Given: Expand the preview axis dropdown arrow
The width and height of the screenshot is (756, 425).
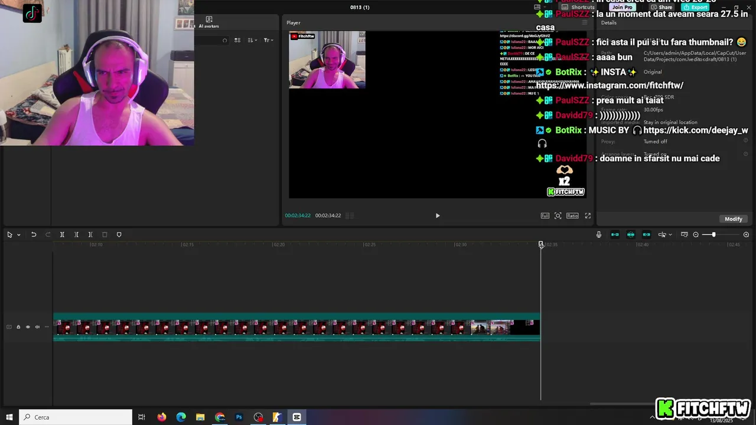Looking at the screenshot, I should click(x=670, y=235).
